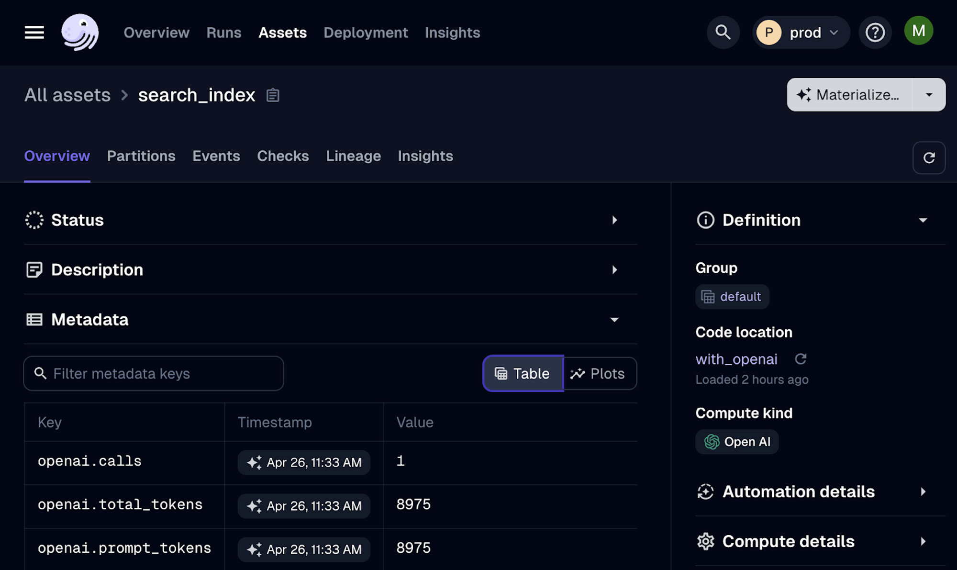
Task: Open the default group tag
Action: (732, 297)
